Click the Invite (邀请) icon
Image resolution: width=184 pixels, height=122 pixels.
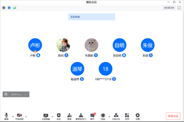click(69, 116)
